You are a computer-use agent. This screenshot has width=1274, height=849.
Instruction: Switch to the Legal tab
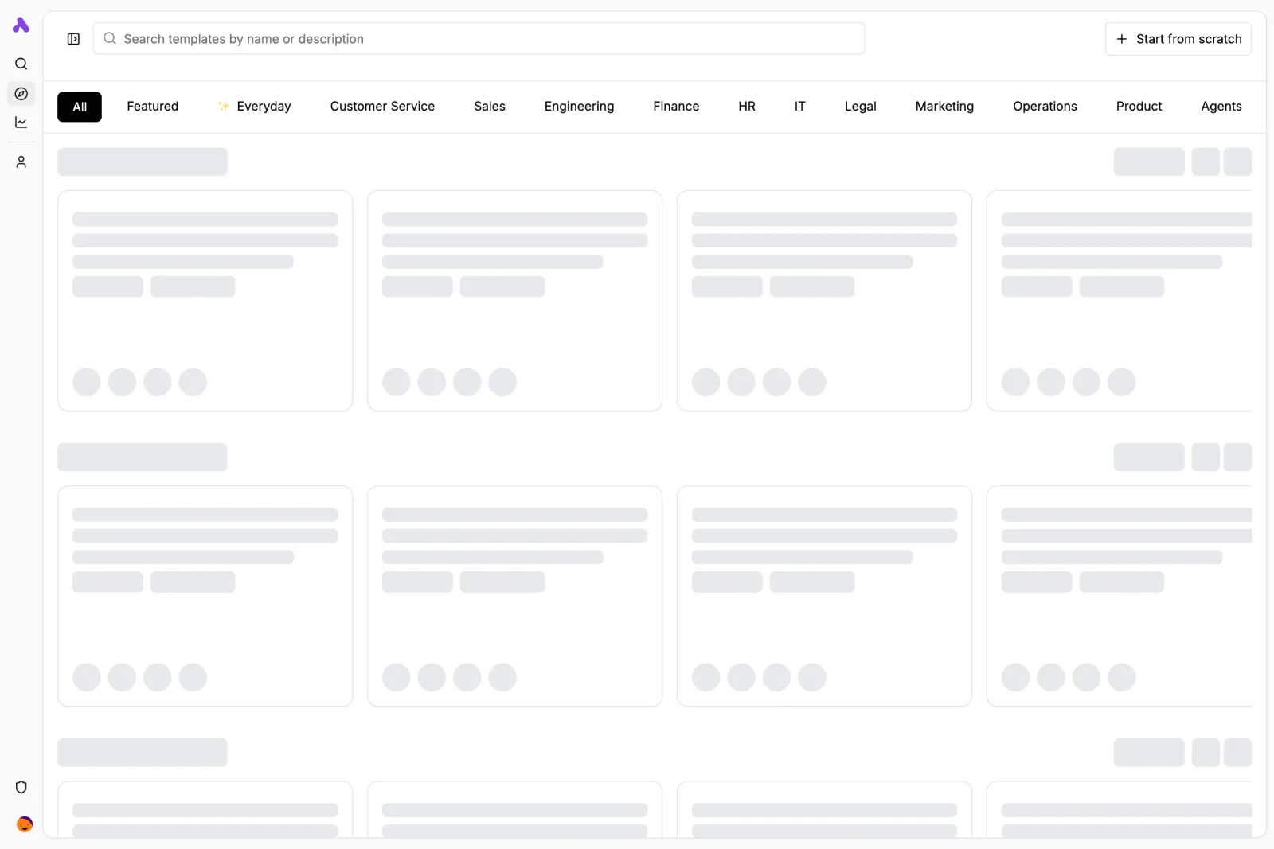(861, 107)
